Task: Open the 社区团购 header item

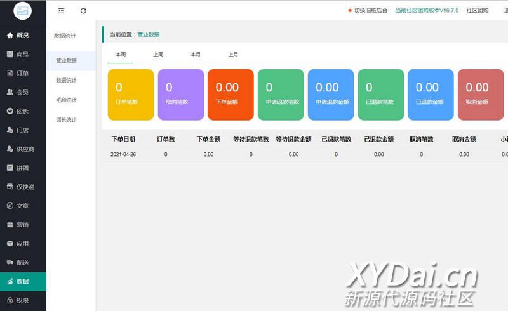Action: coord(478,10)
